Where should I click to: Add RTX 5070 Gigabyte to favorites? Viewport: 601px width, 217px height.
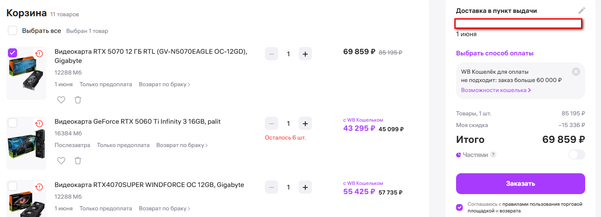tap(61, 100)
